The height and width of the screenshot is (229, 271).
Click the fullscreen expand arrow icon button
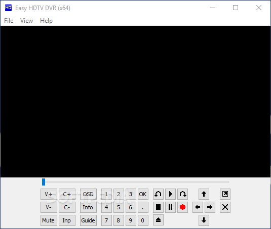pyautogui.click(x=225, y=194)
